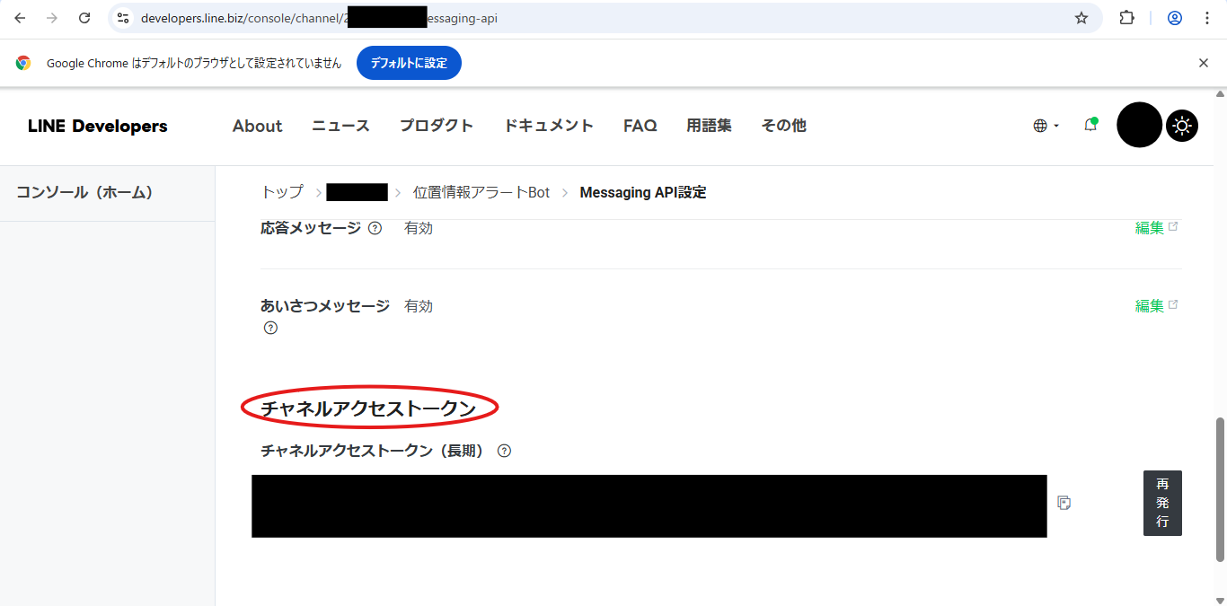
Task: Edit the 応答メッセージ setting
Action: [x=1156, y=228]
